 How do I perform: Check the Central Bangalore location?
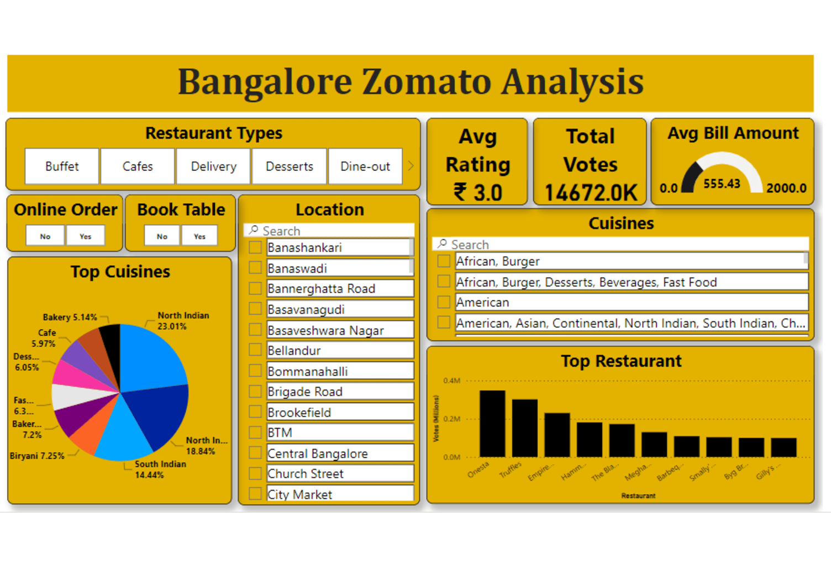click(255, 453)
